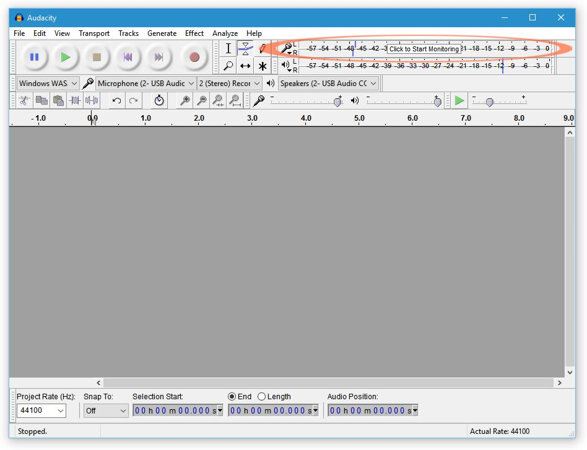Open the recording meter microphone dropdown

[287, 49]
